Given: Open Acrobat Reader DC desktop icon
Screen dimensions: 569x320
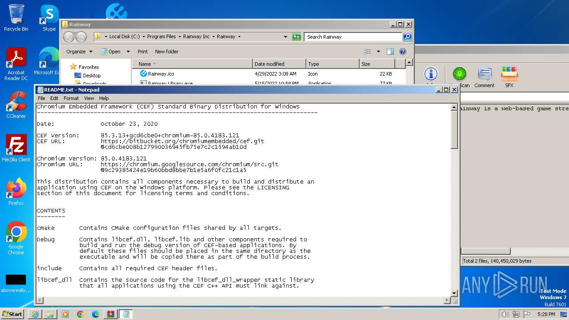Looking at the screenshot, I should point(16,64).
